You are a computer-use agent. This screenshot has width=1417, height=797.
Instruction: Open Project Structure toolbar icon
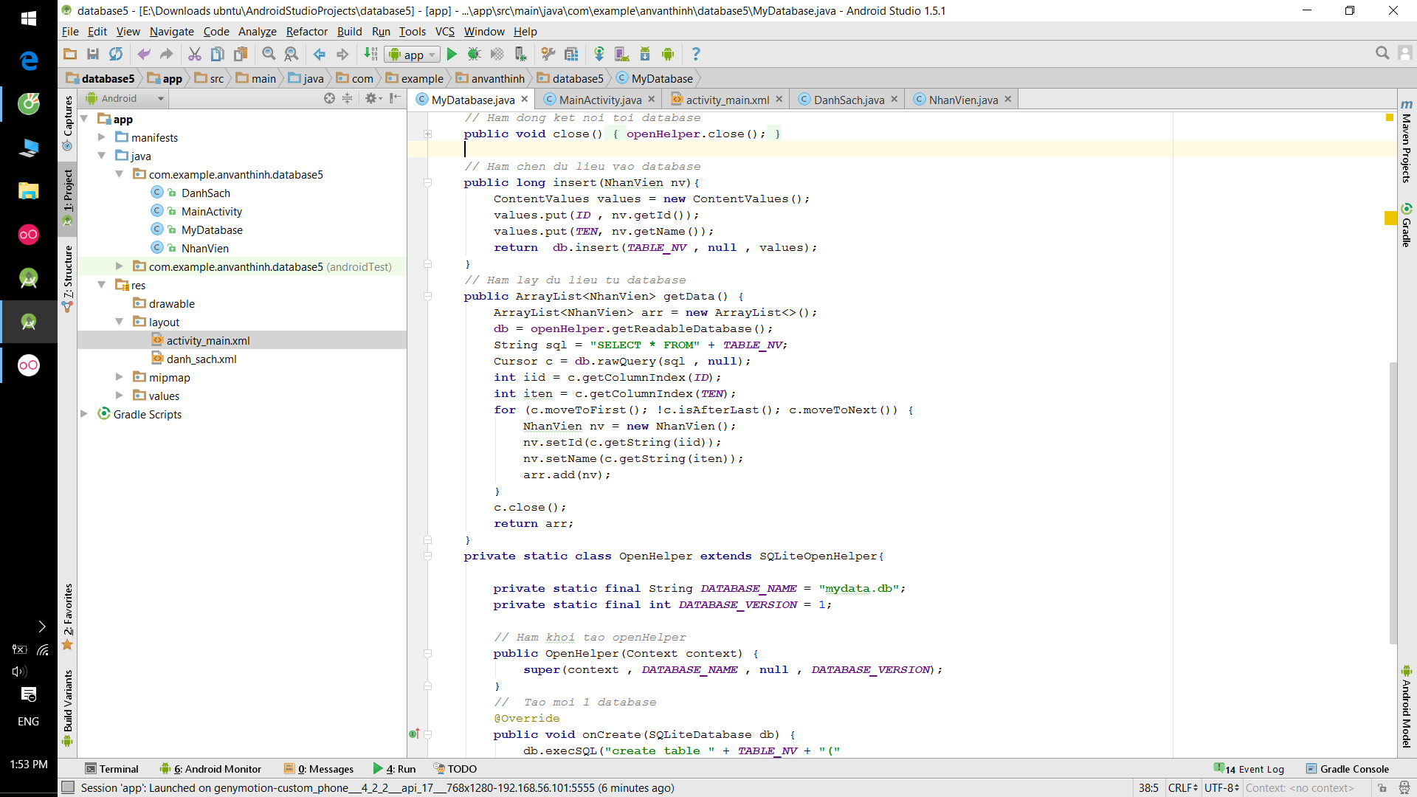tap(571, 54)
